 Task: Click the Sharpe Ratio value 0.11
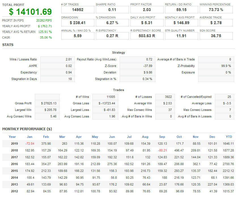click(112, 10)
